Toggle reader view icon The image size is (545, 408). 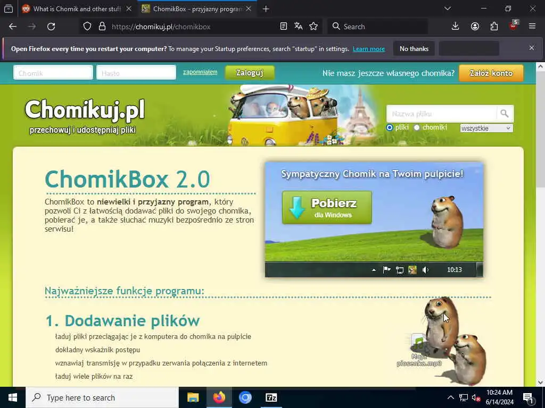click(284, 27)
